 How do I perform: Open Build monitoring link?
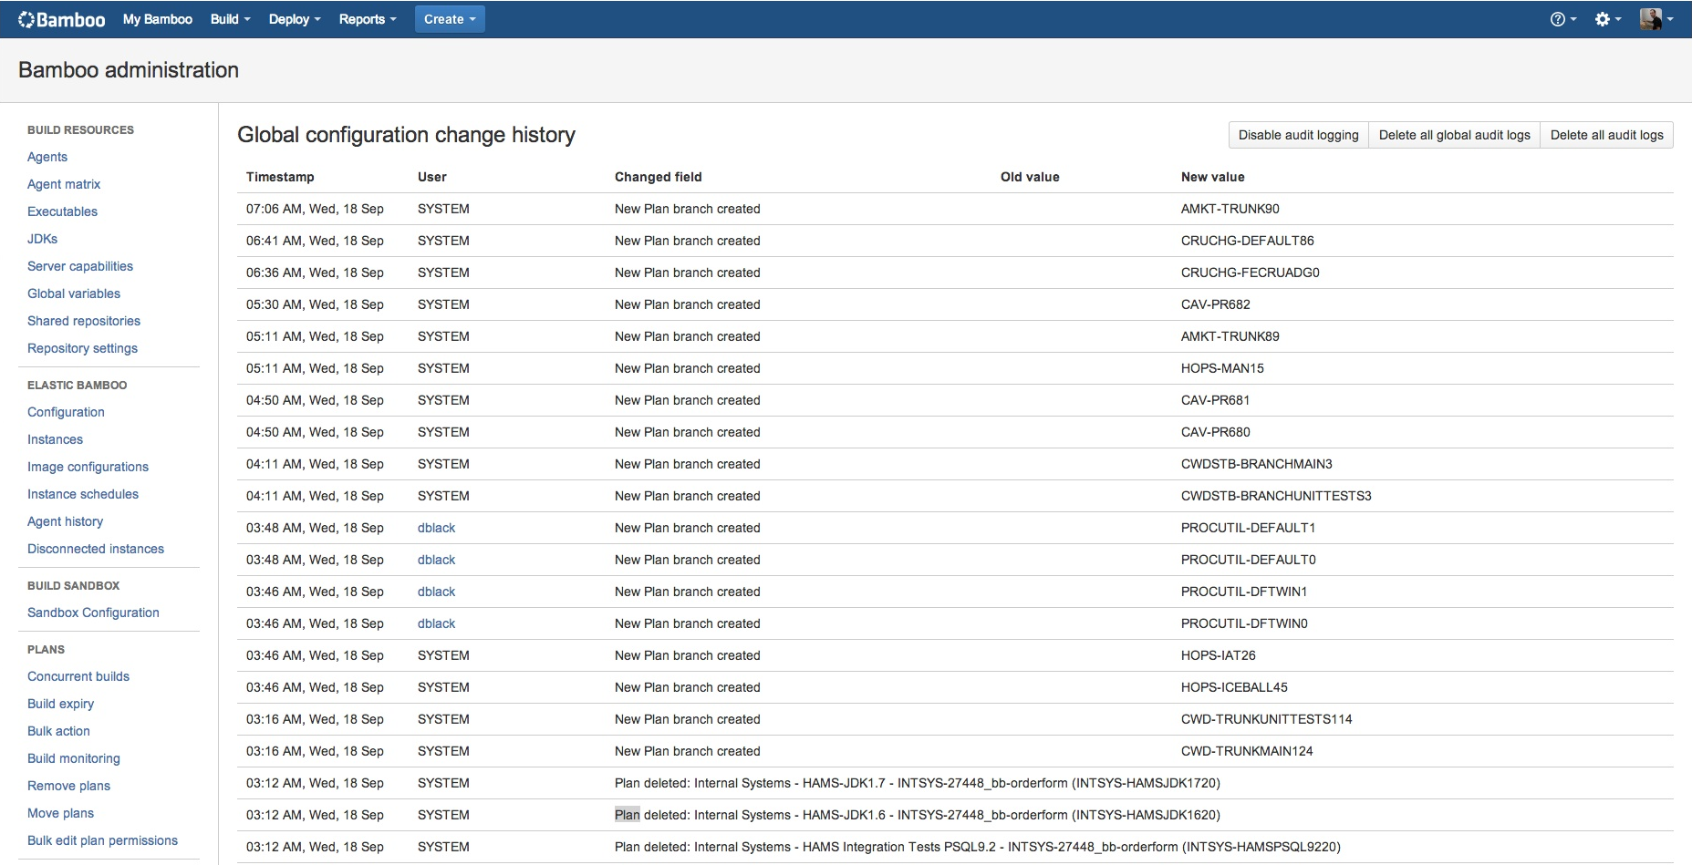click(x=74, y=758)
